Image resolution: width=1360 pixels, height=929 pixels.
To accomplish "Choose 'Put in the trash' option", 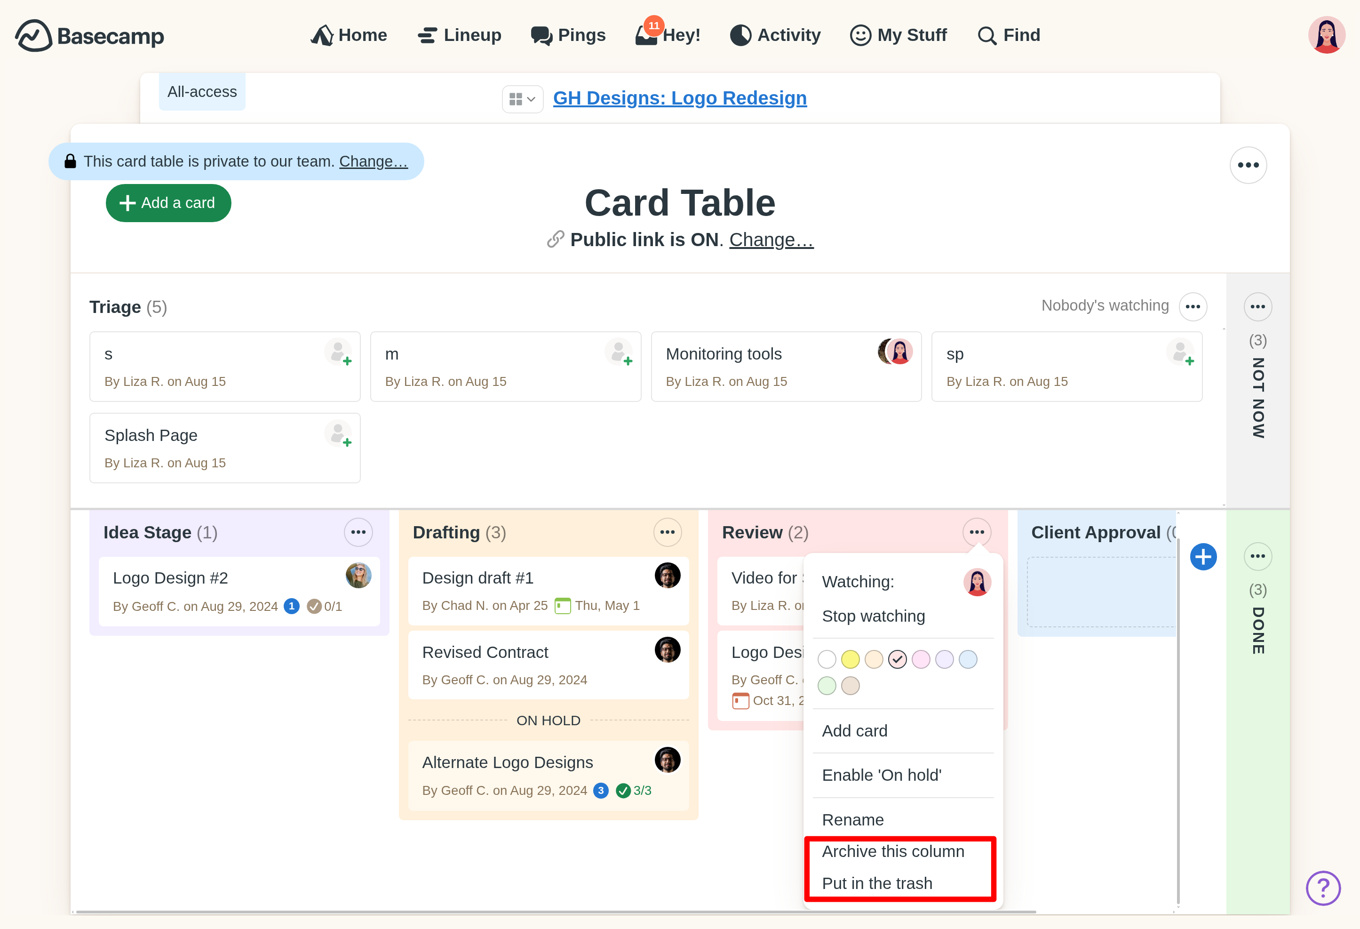I will [x=876, y=883].
